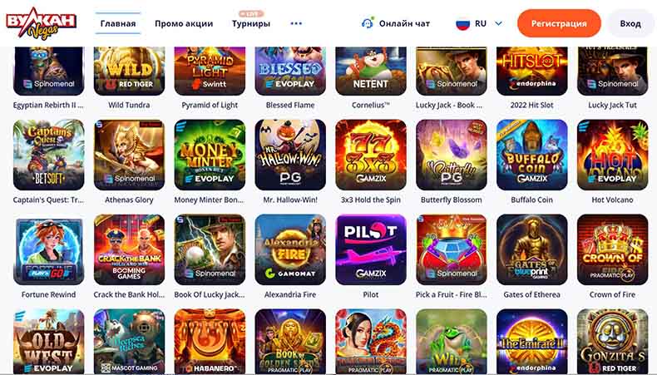Open the Fortune Rewind title link
Screen dimensions: 657x375
[48, 294]
